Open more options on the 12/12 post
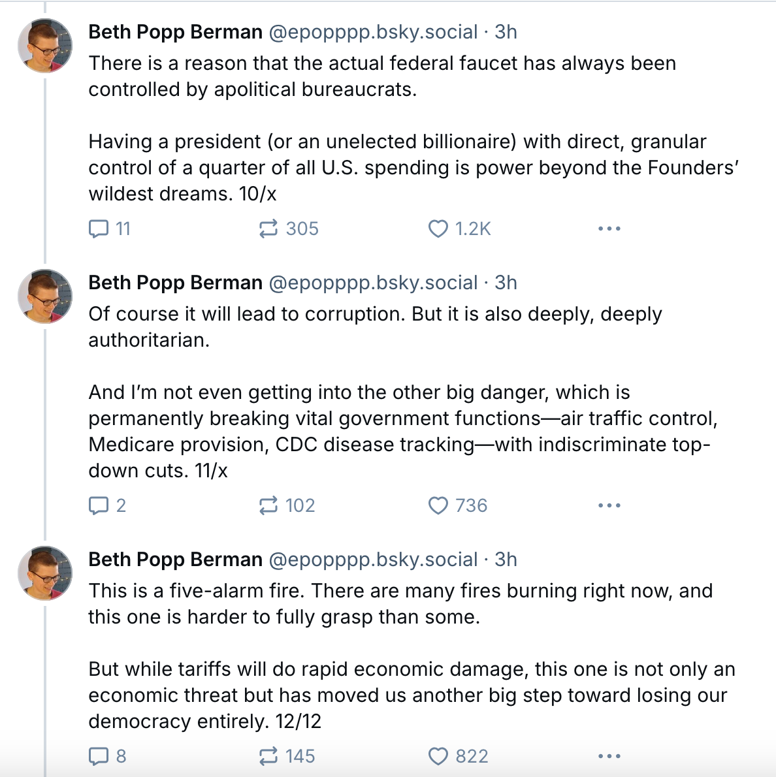 (x=609, y=756)
